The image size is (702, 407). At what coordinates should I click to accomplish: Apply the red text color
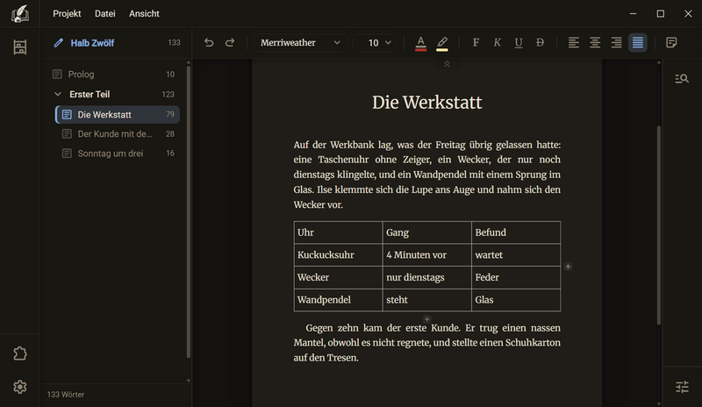click(x=420, y=43)
